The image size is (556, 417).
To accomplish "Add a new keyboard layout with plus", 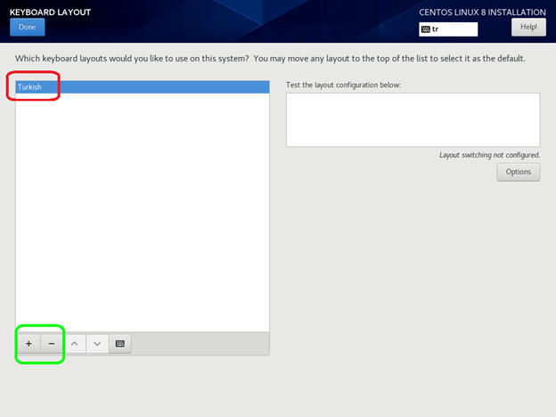I will pos(29,344).
